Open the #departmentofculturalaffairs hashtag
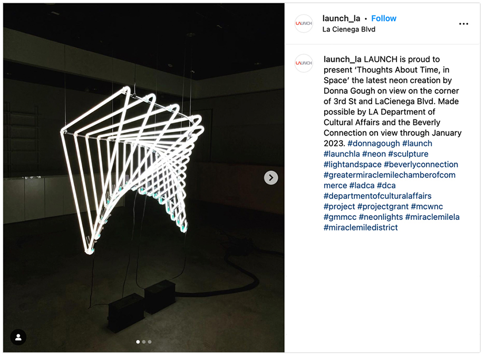This screenshot has width=486, height=356. point(377,196)
